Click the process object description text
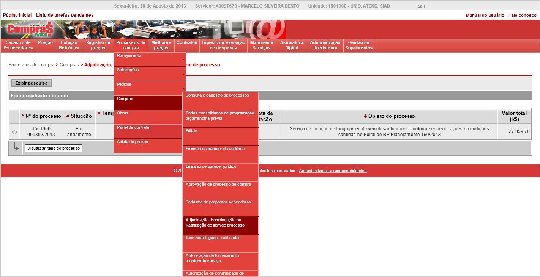 tap(389, 131)
